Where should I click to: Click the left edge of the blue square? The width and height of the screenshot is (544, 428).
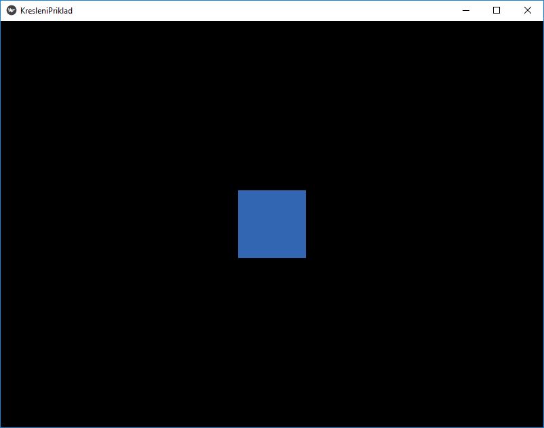click(239, 224)
